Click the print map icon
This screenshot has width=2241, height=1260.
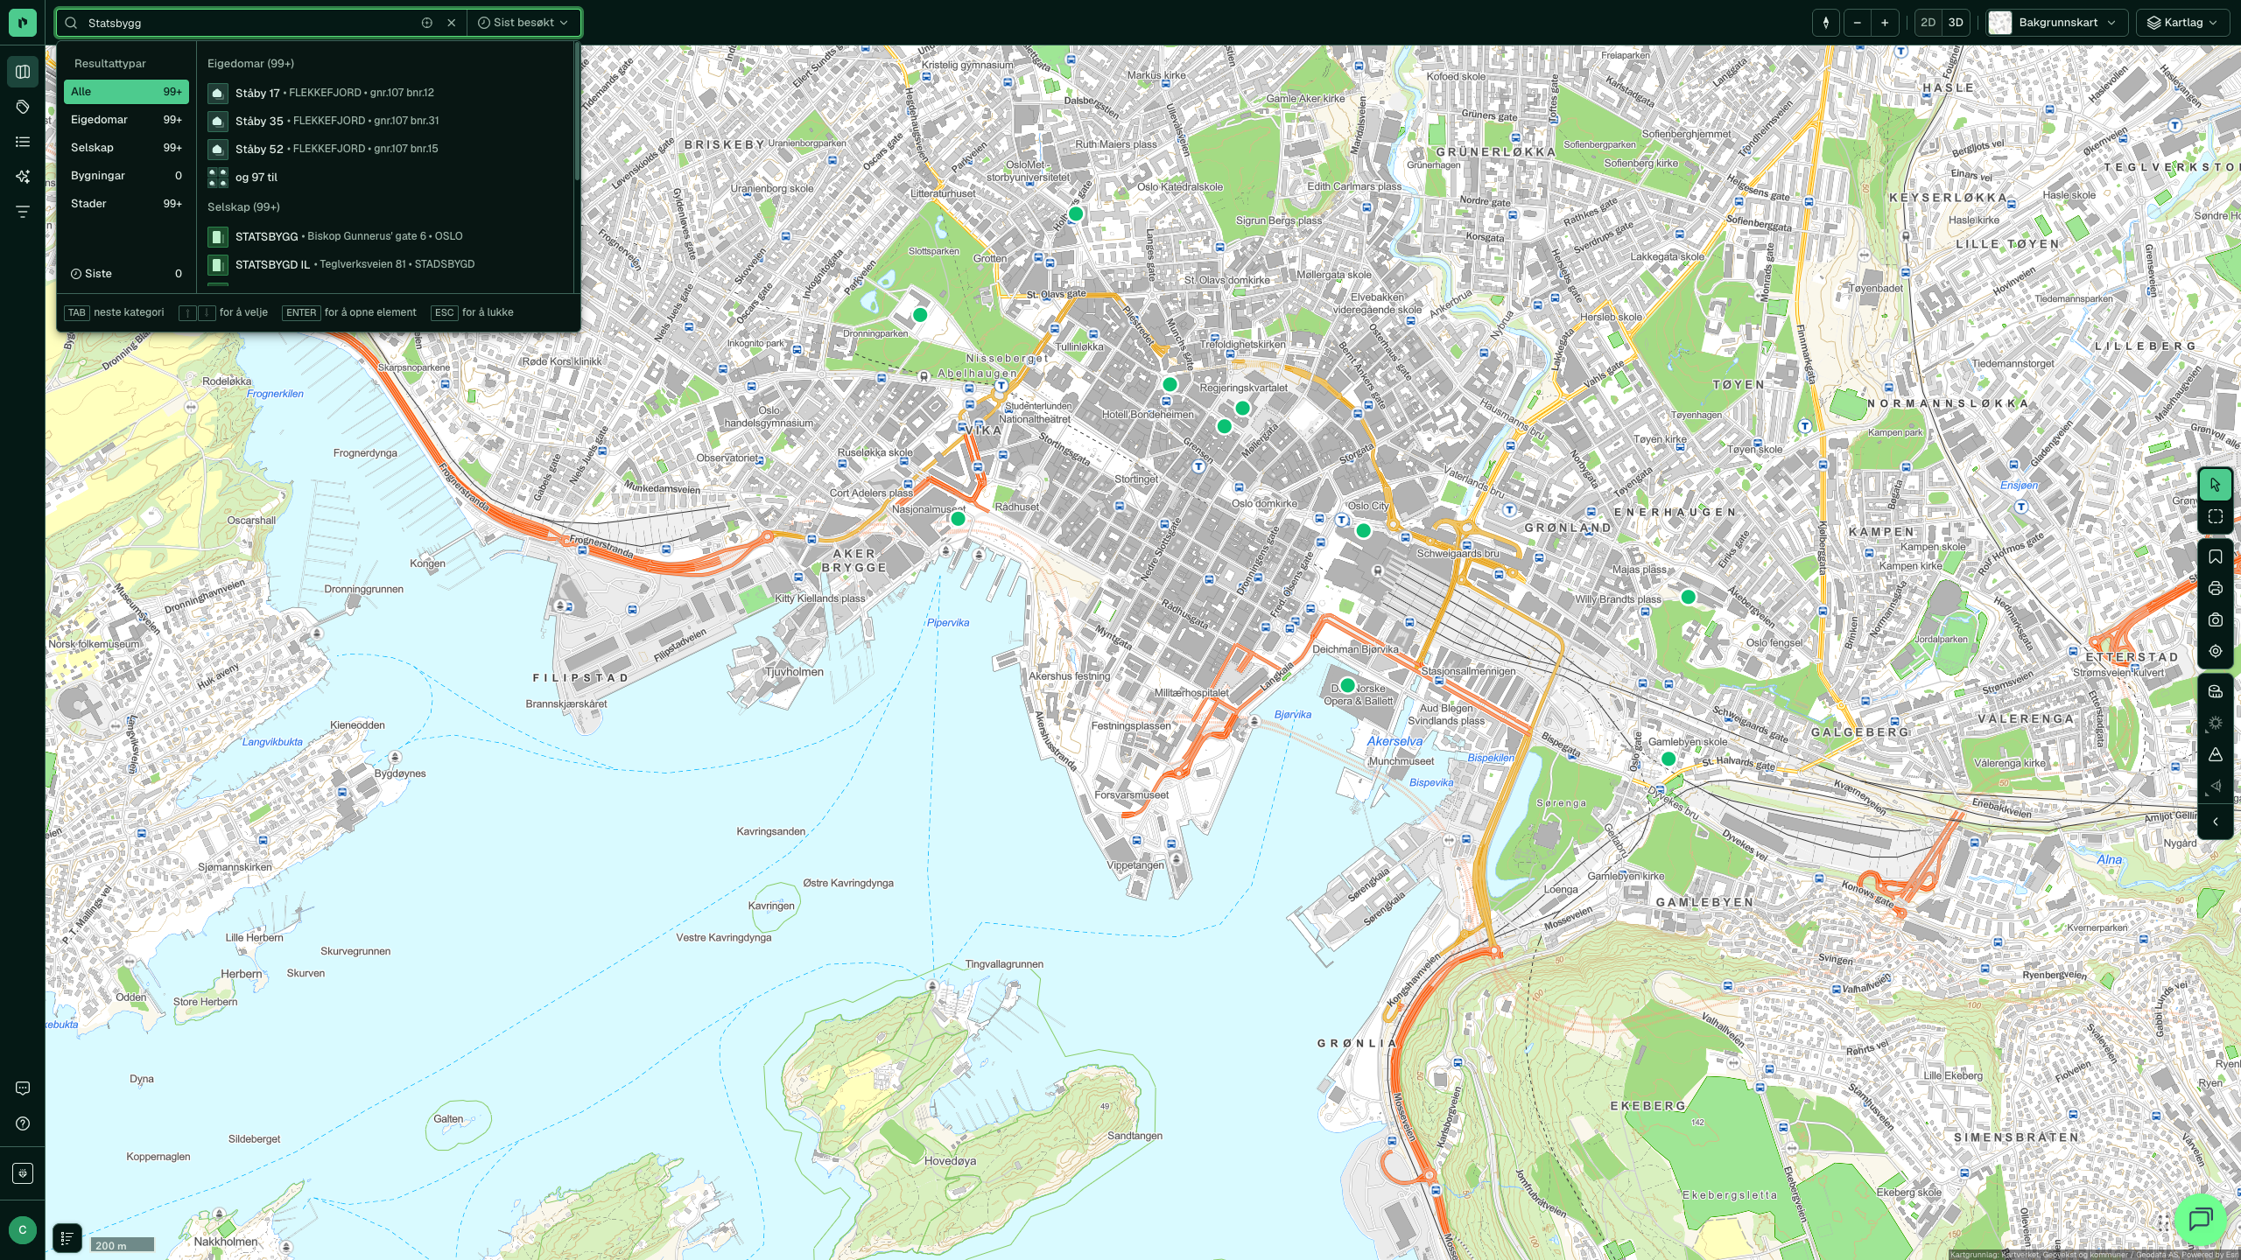point(2215,589)
